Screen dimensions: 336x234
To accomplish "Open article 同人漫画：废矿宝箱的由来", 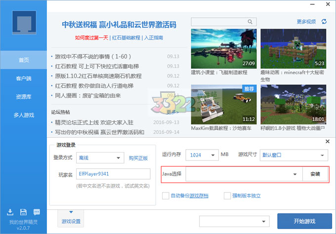I will tap(88, 95).
